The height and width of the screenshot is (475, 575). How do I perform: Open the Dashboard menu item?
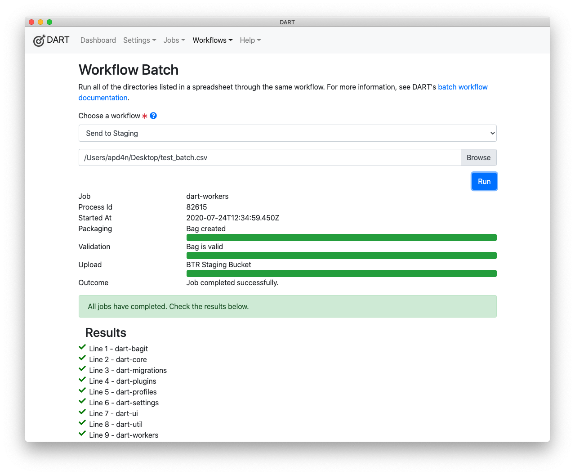click(98, 40)
